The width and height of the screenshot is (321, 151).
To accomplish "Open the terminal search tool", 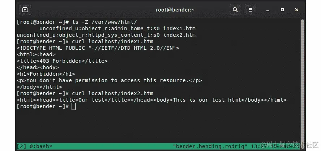I will point(235,10).
